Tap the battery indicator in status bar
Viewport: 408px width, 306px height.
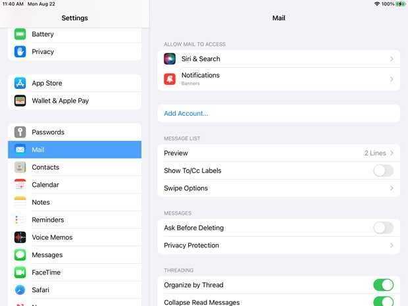click(400, 4)
